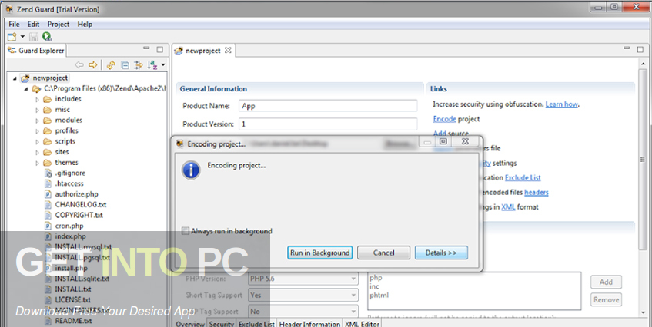Click the sort A-Z icon in Guard Explorer
The image size is (652, 327).
[x=152, y=65]
